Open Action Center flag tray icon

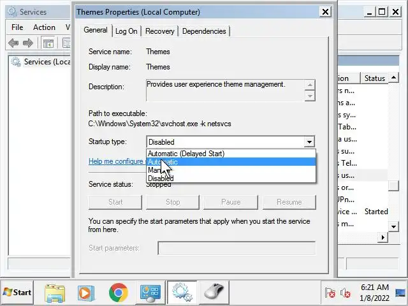330,293
